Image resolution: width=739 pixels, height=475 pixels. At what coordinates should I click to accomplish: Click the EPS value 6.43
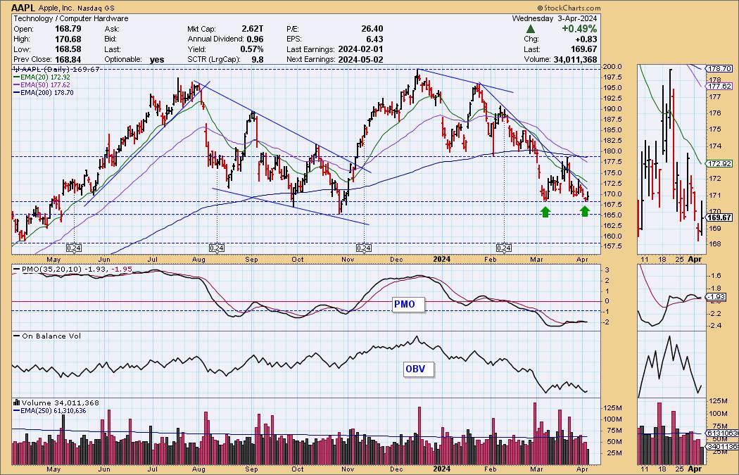(x=374, y=39)
